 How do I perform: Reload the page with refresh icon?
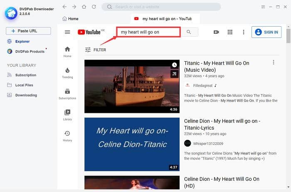pos(94,7)
